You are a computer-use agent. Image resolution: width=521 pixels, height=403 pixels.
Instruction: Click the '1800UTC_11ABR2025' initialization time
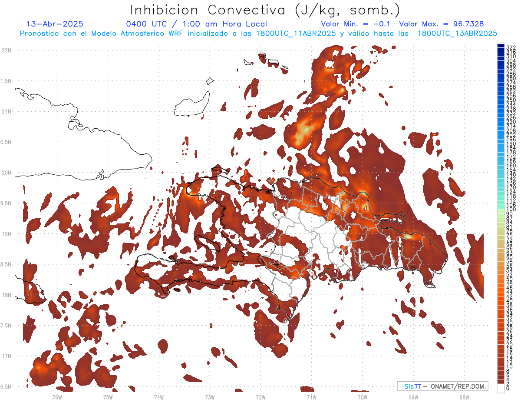[295, 33]
